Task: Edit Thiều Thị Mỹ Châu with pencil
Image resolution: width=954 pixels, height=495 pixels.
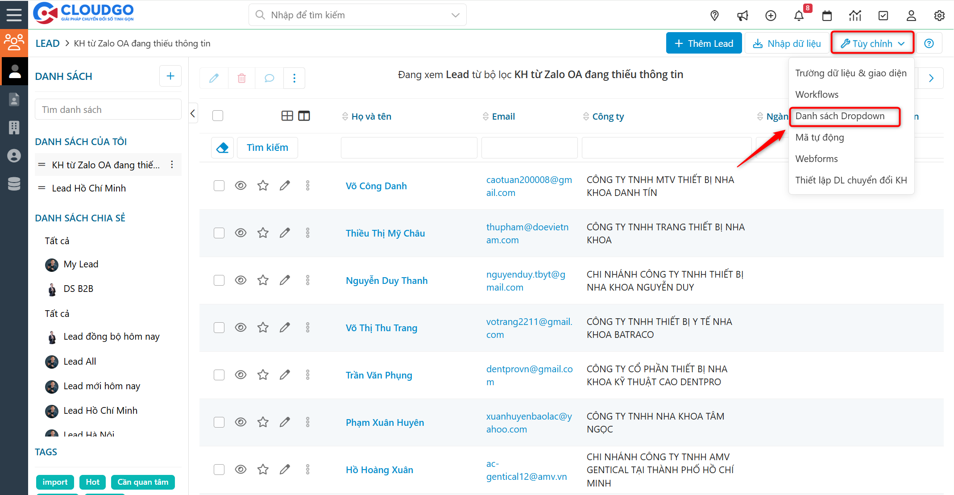Action: [x=285, y=233]
